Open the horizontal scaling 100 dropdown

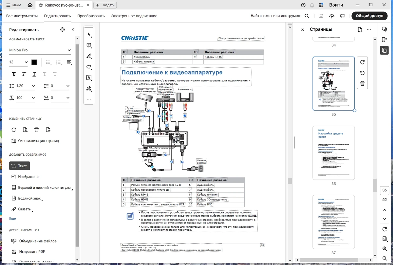25,98
